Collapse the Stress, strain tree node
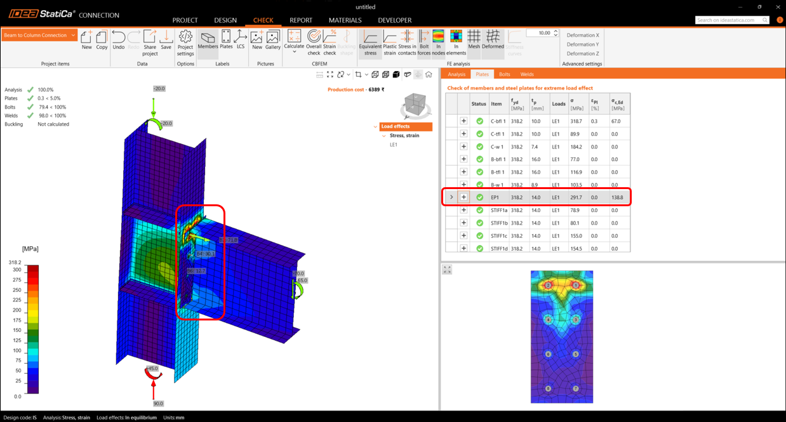This screenshot has width=786, height=422. pos(383,136)
